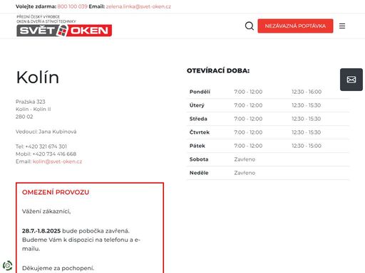365x273 pixels.
Task: Click the Nezávazná poptávka button
Action: coord(295,26)
